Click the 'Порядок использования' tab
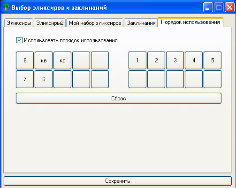236x188 pixels. tap(190, 23)
